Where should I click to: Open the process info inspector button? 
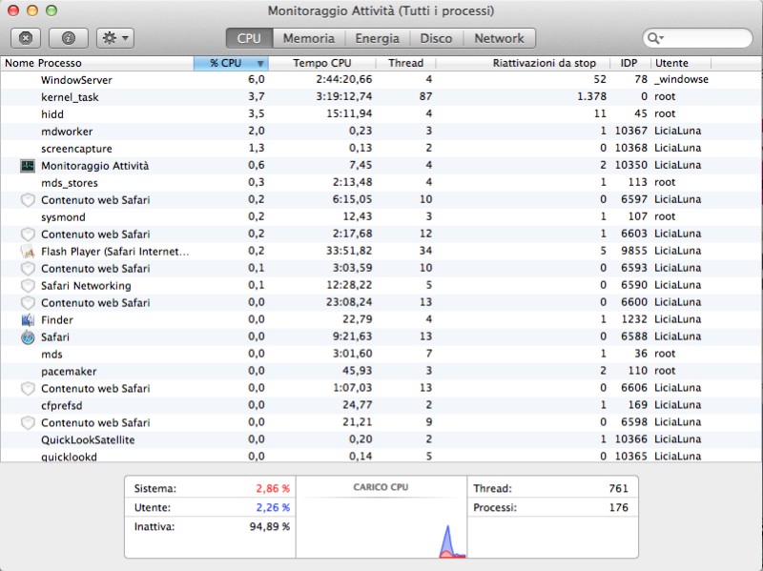(68, 38)
